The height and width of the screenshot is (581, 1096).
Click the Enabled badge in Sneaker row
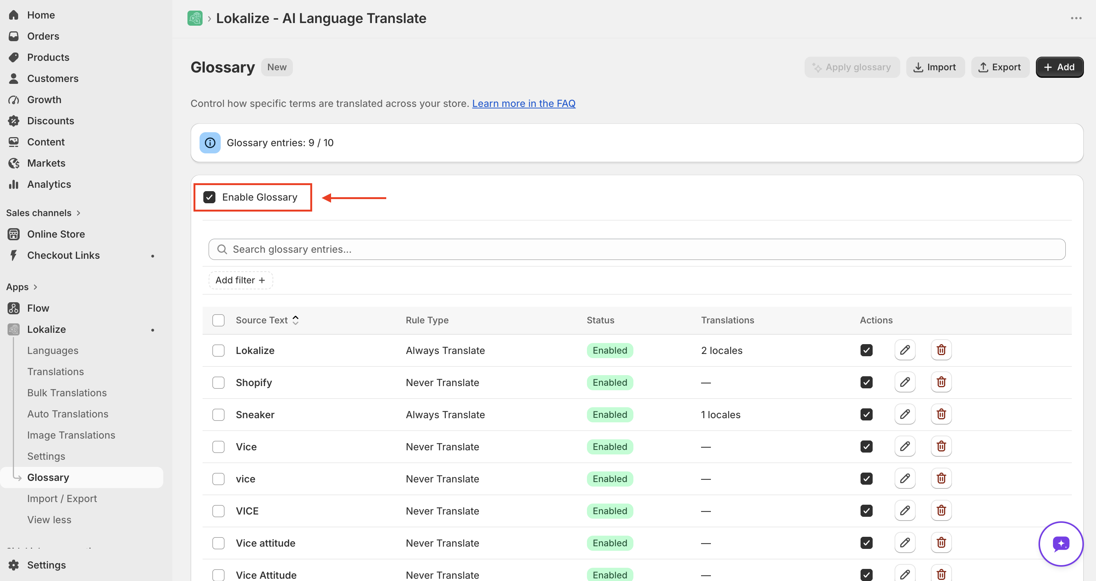click(x=610, y=415)
